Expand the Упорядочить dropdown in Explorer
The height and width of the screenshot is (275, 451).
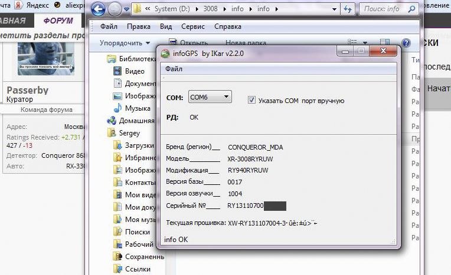point(125,43)
